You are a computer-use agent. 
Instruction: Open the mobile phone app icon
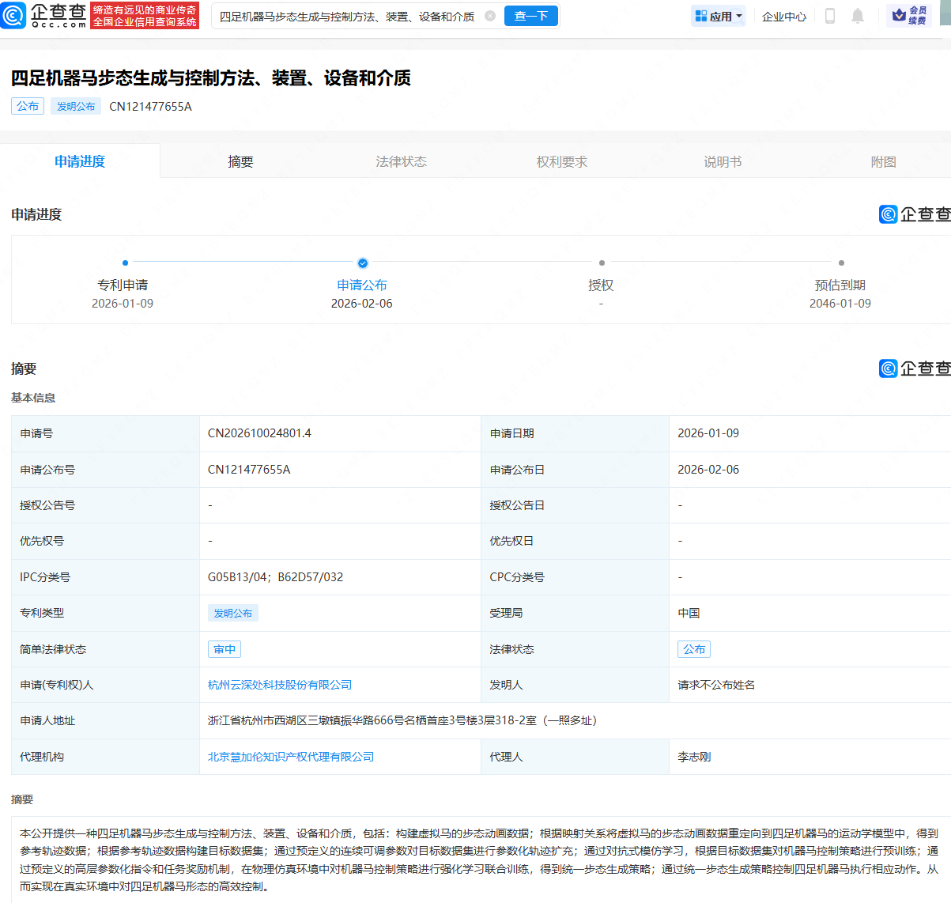point(829,16)
